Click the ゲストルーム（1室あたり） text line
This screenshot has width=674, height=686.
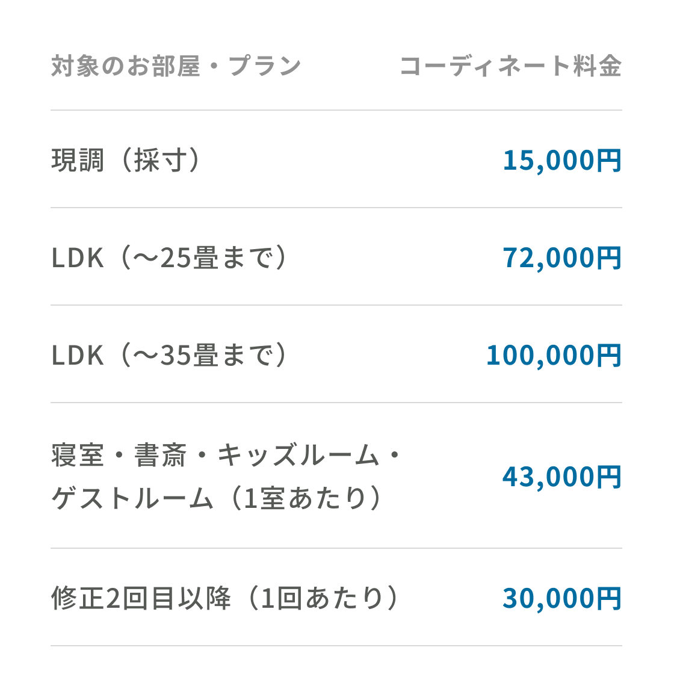click(217, 498)
